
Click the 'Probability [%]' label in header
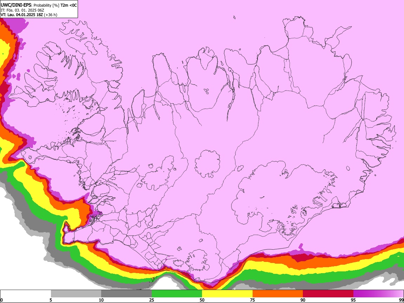tap(47, 5)
